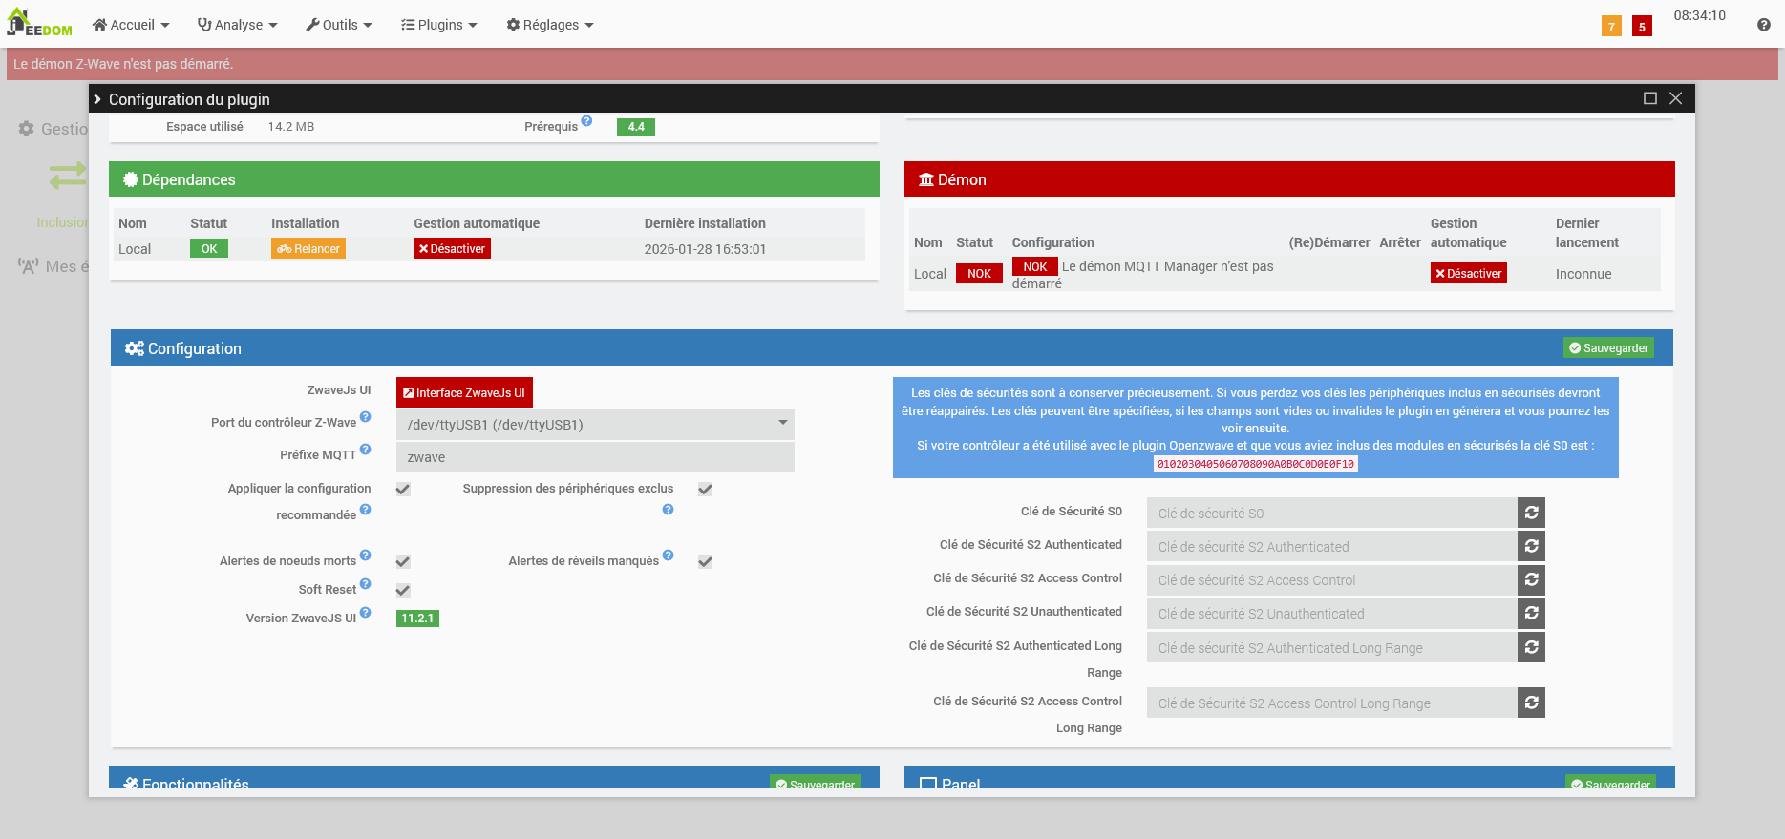Click Désactiver in the Démon panel
Screen dimensions: 1785x839
pyautogui.click(x=1469, y=273)
